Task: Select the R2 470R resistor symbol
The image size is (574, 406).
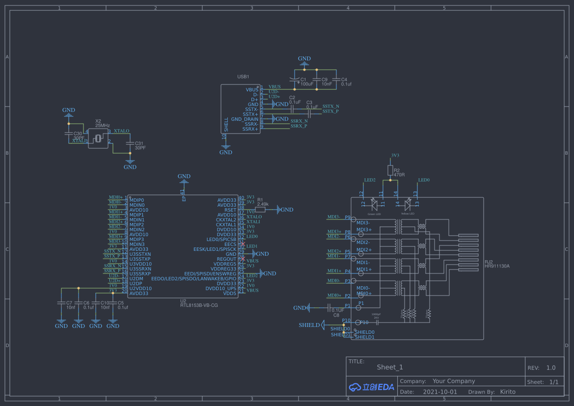Action: (390, 170)
